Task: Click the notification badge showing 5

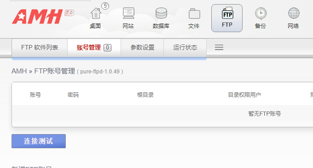Action: tap(105, 6)
